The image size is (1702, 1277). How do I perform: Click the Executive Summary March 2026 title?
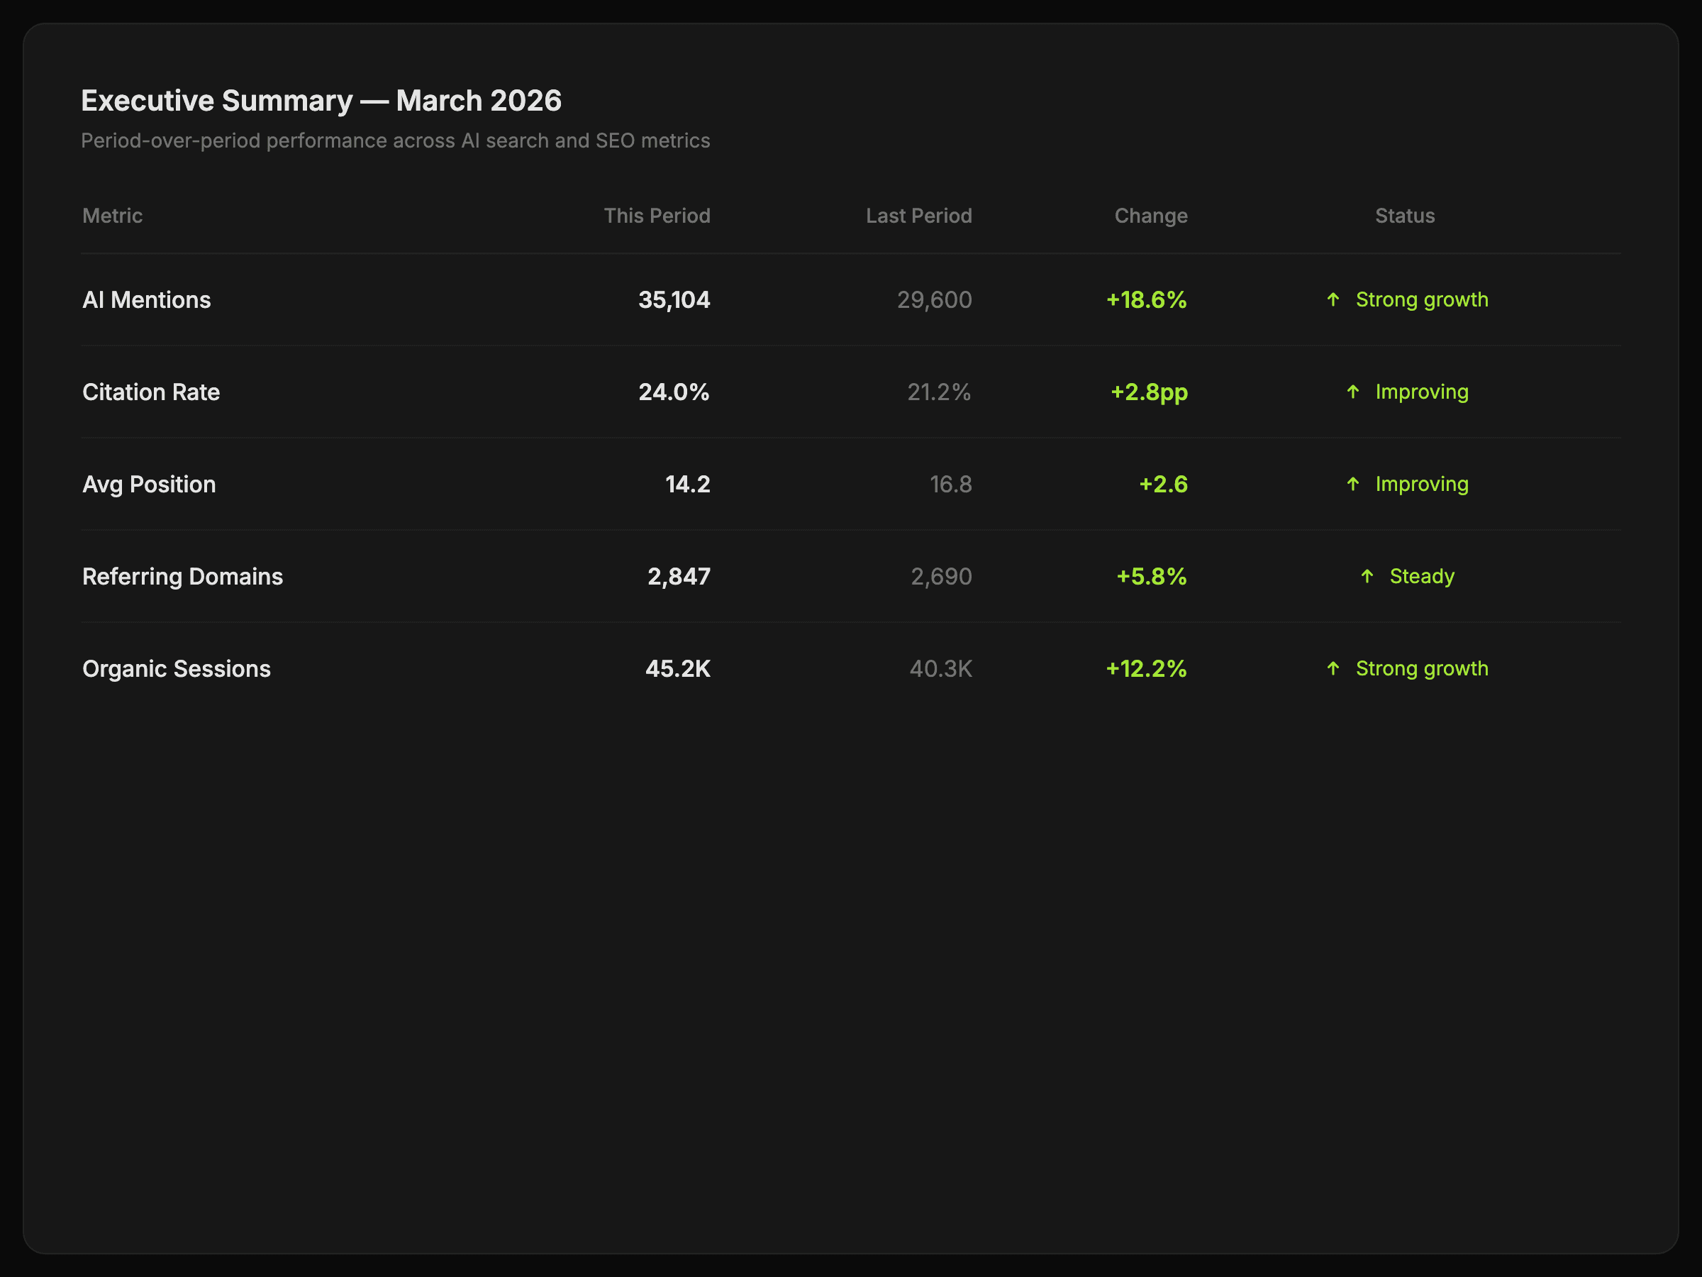click(321, 101)
